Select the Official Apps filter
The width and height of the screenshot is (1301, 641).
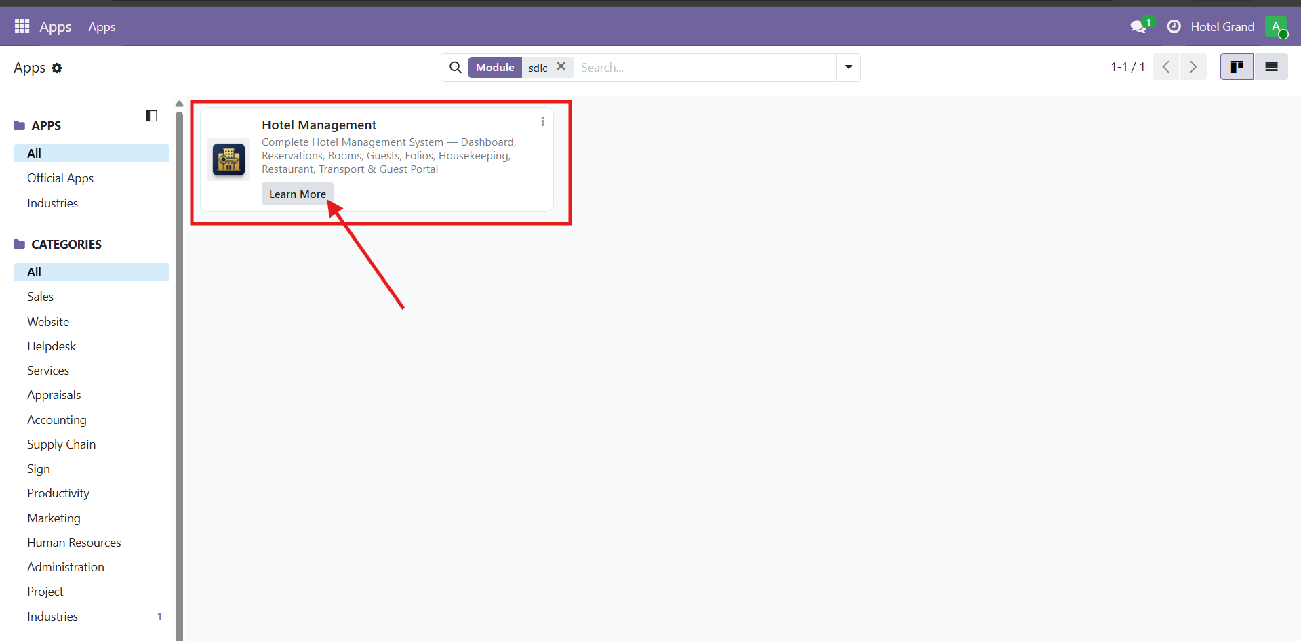60,178
